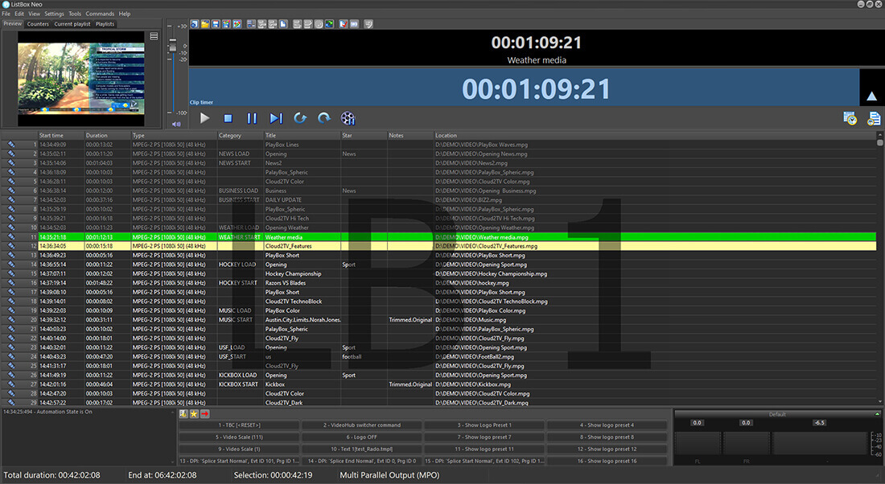Select the Preview tab
The image size is (885, 484).
point(12,23)
